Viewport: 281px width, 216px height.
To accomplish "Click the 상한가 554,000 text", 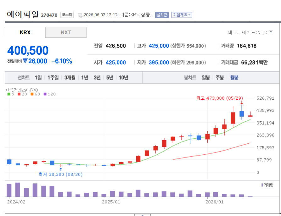I will [x=188, y=46].
